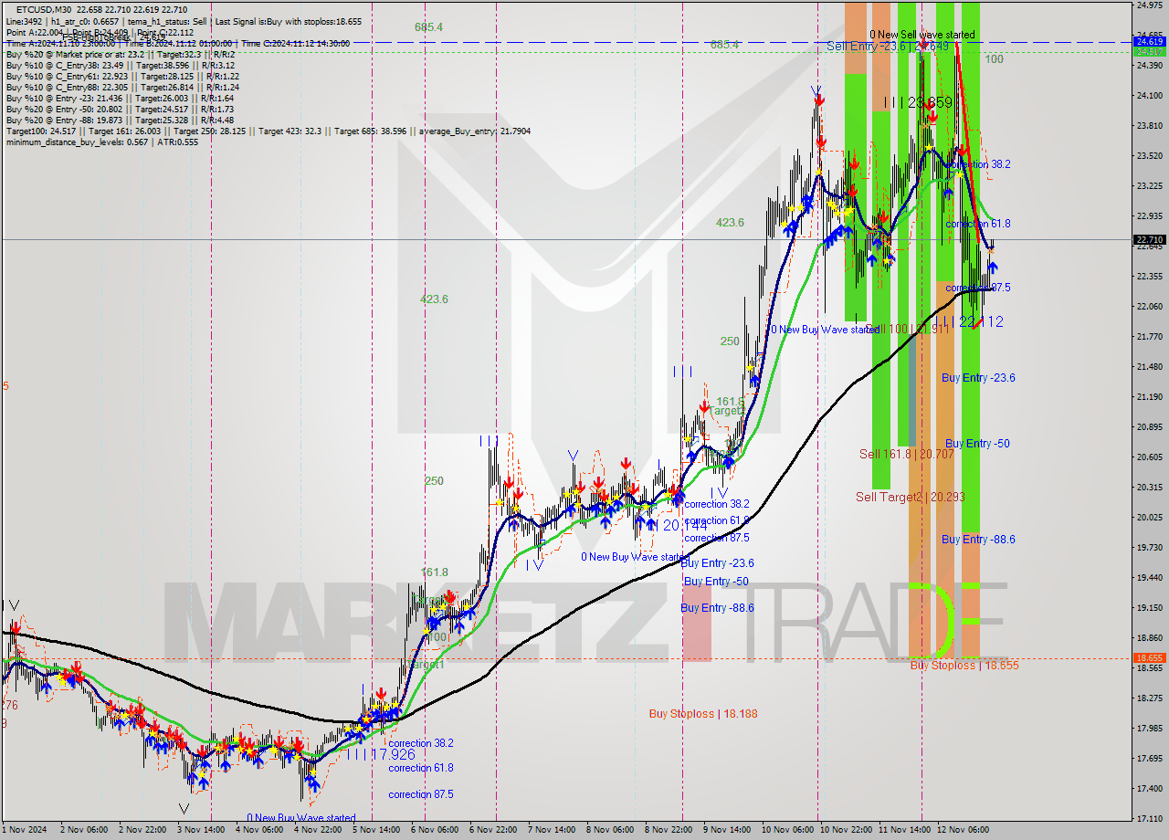
Task: Click the '7 Nov 14:00' time axis label
Action: pyautogui.click(x=552, y=829)
